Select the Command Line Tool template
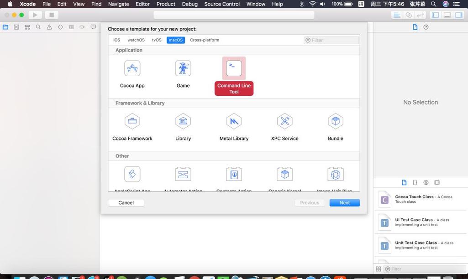Viewport: 468px width, 279px height. pyautogui.click(x=234, y=76)
